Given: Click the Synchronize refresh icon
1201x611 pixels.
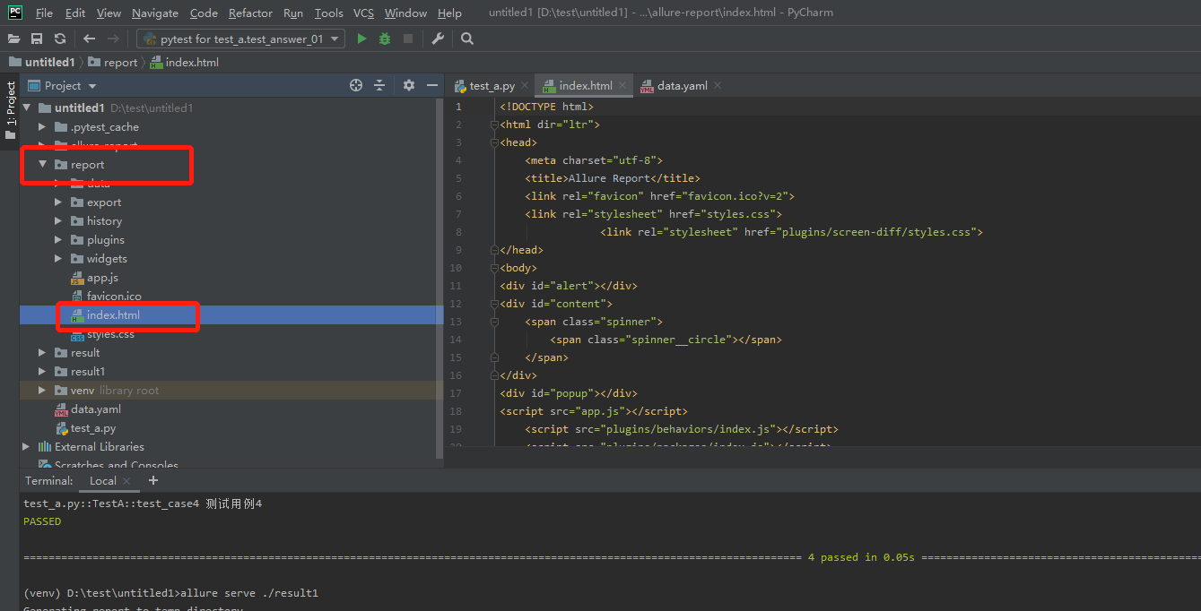Looking at the screenshot, I should click(60, 39).
